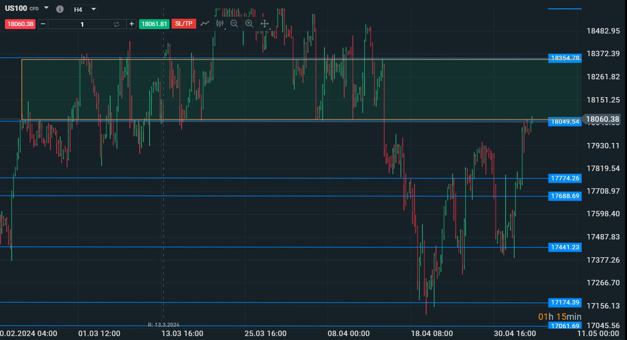Zoom in the chart with the magnifier-plus icon
627x340 pixels.
pyautogui.click(x=249, y=23)
